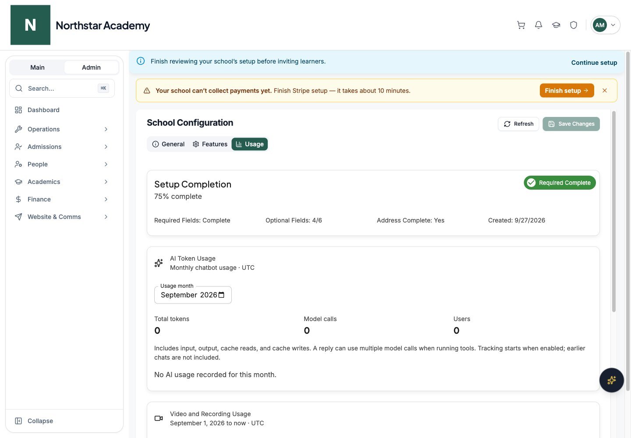Click the magnifier icon in the search box
This screenshot has width=631, height=438.
19,88
